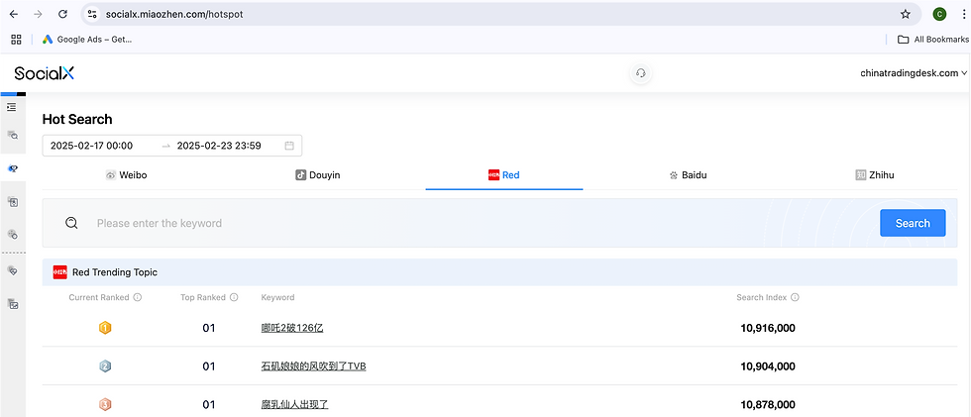Open Chrome profile avatar C

939,14
